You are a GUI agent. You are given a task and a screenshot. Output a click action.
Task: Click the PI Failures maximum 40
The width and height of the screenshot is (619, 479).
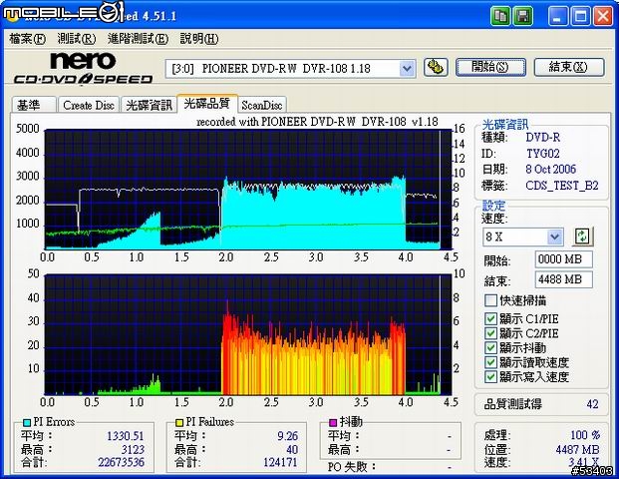coord(292,449)
